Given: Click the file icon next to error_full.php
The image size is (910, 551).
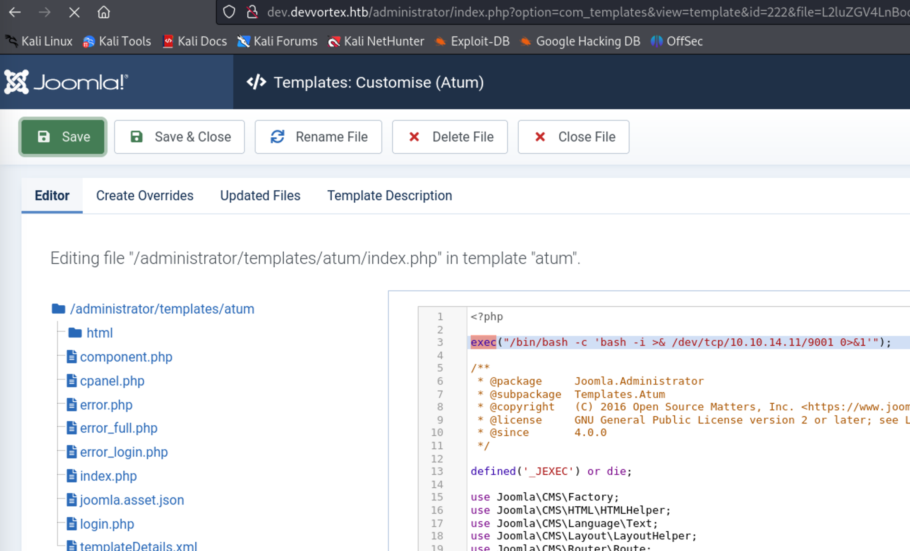Looking at the screenshot, I should (x=72, y=428).
